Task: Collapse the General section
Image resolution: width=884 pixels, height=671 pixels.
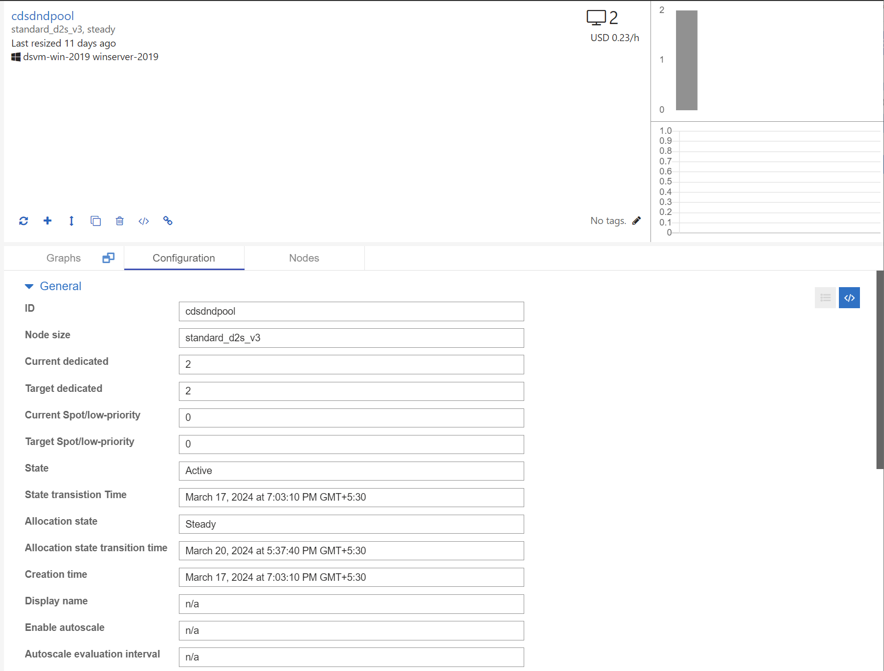Action: (29, 286)
